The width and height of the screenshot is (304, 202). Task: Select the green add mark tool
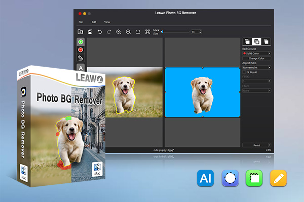(81, 42)
